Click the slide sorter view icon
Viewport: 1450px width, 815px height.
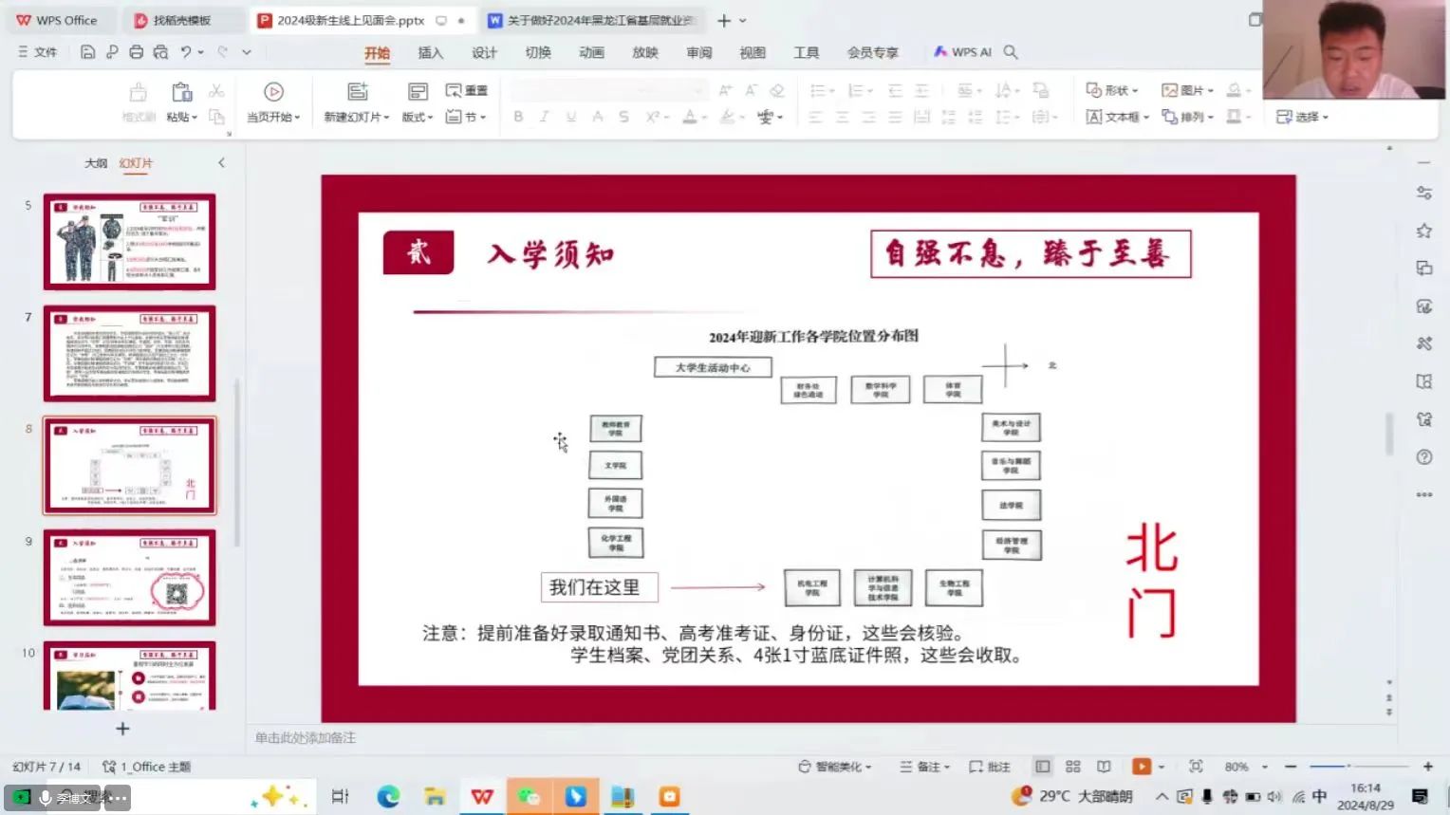[1073, 767]
